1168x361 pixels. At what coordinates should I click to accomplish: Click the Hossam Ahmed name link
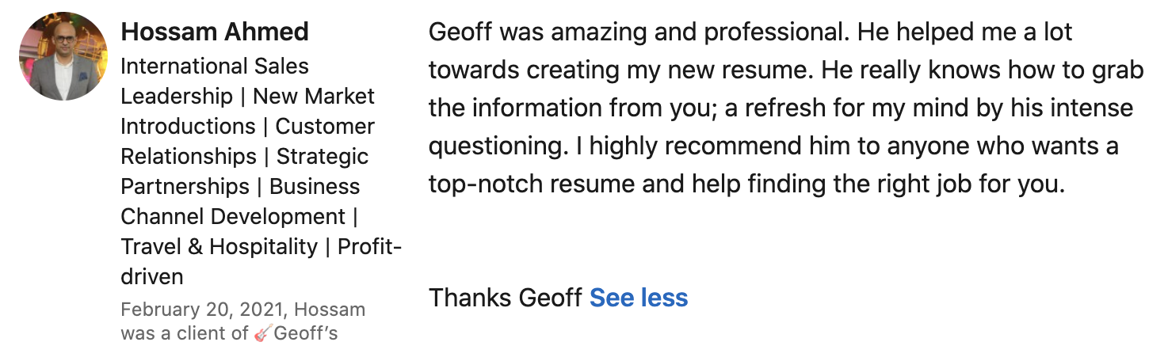[215, 32]
